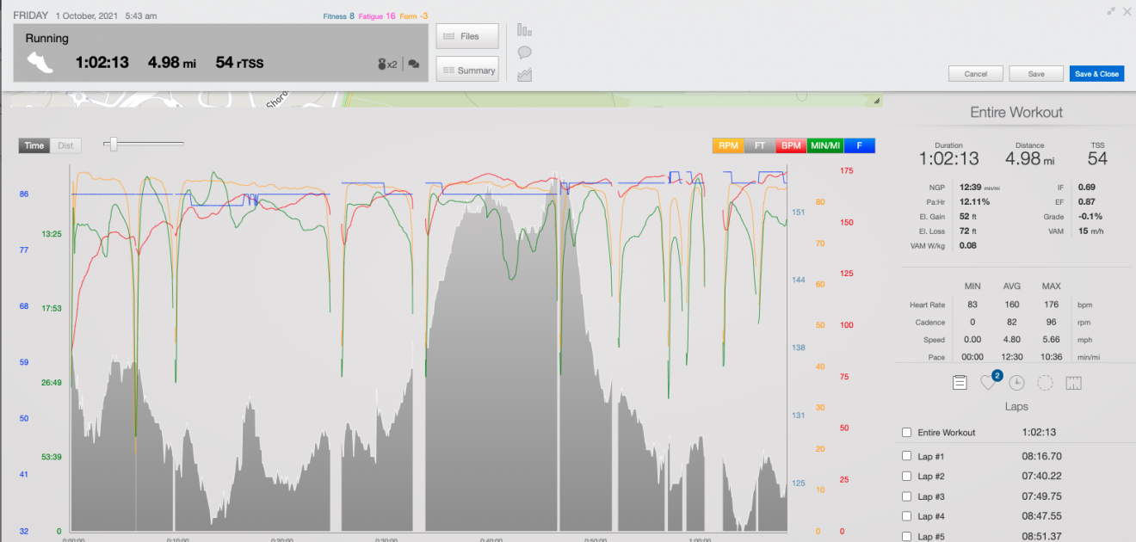The height and width of the screenshot is (542, 1136).
Task: Click the line graph icon below the speech bubble
Action: [524, 76]
